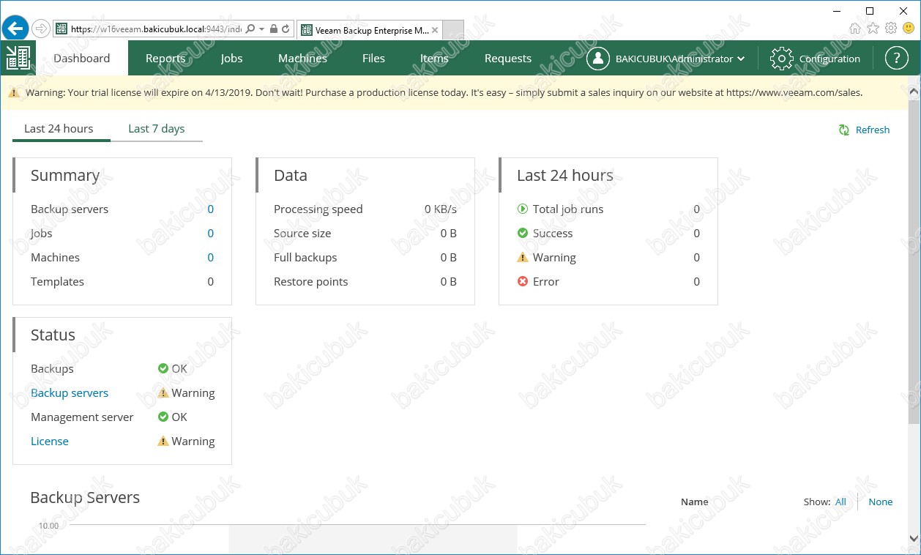Open the Help question mark icon
Viewport: 921px width, 555px height.
[x=896, y=59]
